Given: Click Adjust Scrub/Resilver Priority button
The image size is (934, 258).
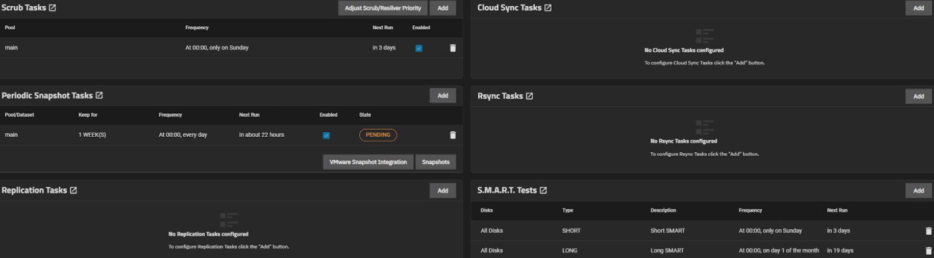Looking at the screenshot, I should coord(383,8).
